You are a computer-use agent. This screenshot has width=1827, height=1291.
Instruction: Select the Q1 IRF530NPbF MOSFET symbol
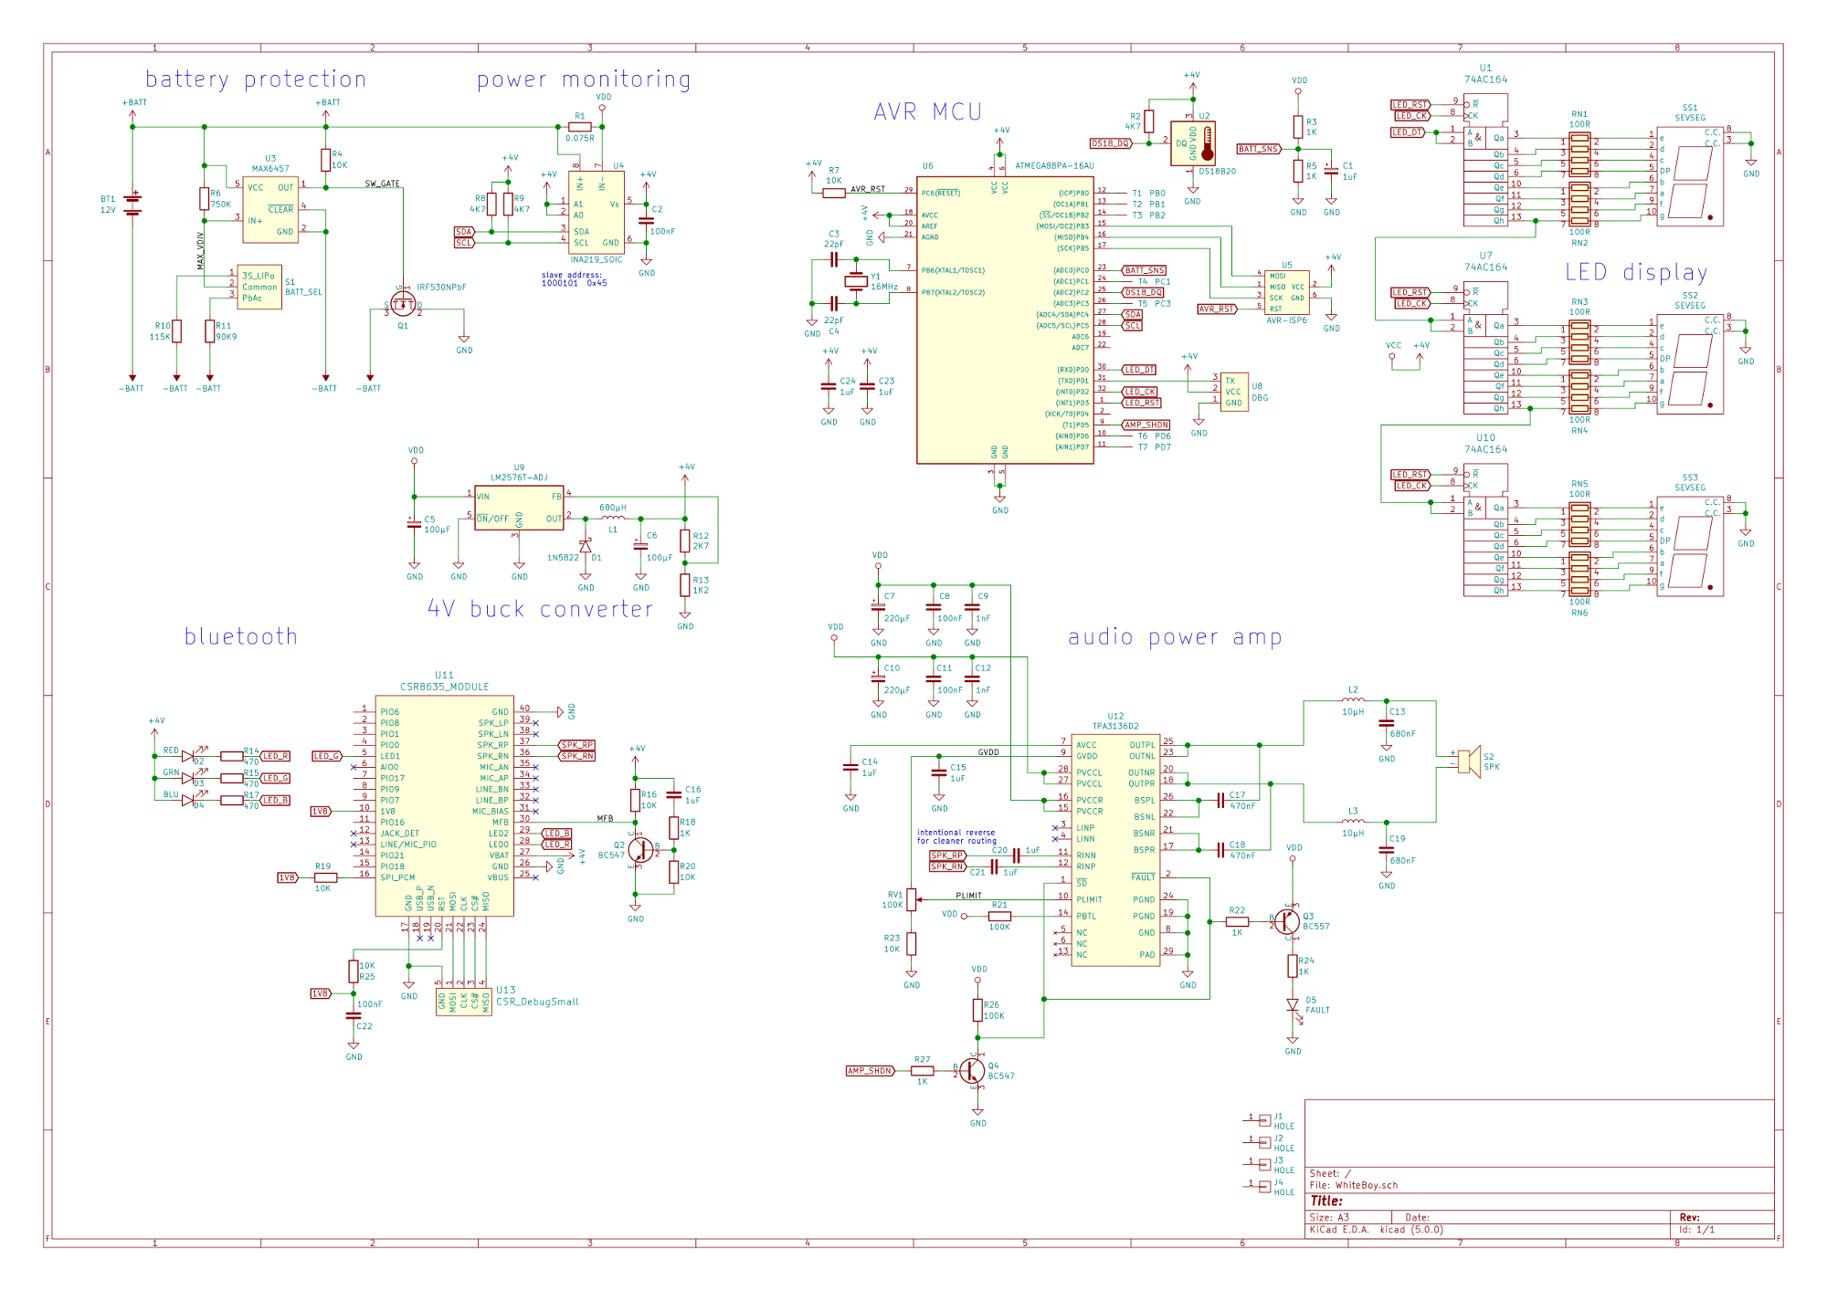pyautogui.click(x=403, y=302)
